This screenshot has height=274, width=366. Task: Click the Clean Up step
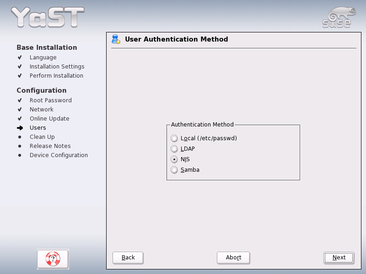point(42,137)
